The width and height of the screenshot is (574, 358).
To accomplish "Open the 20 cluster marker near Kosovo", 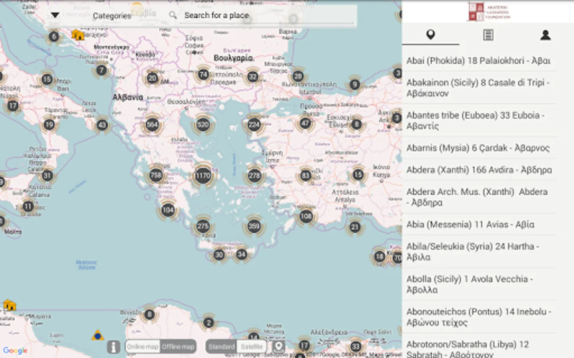I will coord(152,78).
